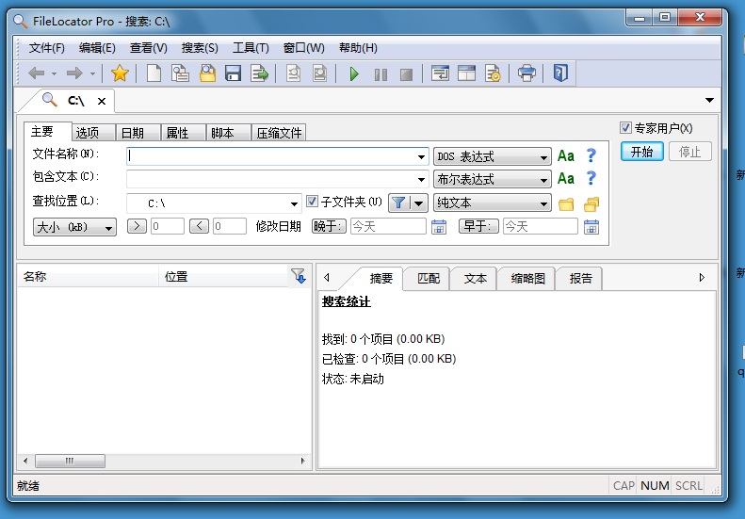Click the funnel filter button next to subfolders
The image size is (745, 519).
398,203
